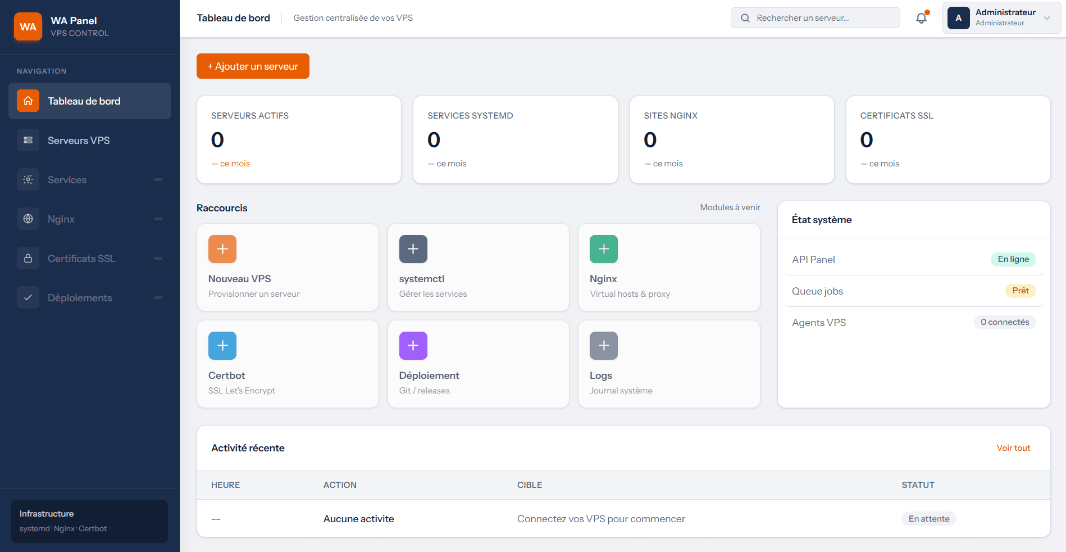1066x552 pixels.
Task: Open the notifications bell icon
Action: 921,18
